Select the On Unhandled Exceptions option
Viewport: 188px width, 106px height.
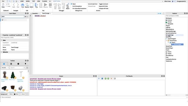(79, 9)
